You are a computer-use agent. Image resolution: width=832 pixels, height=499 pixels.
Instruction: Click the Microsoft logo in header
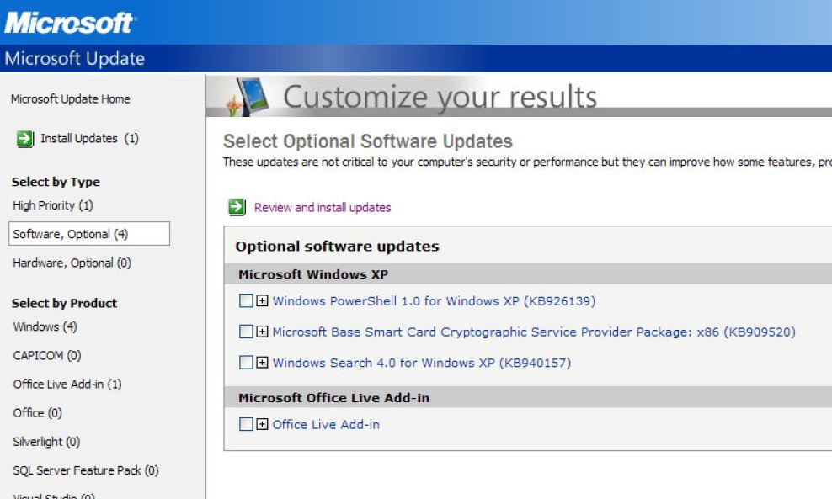[70, 23]
